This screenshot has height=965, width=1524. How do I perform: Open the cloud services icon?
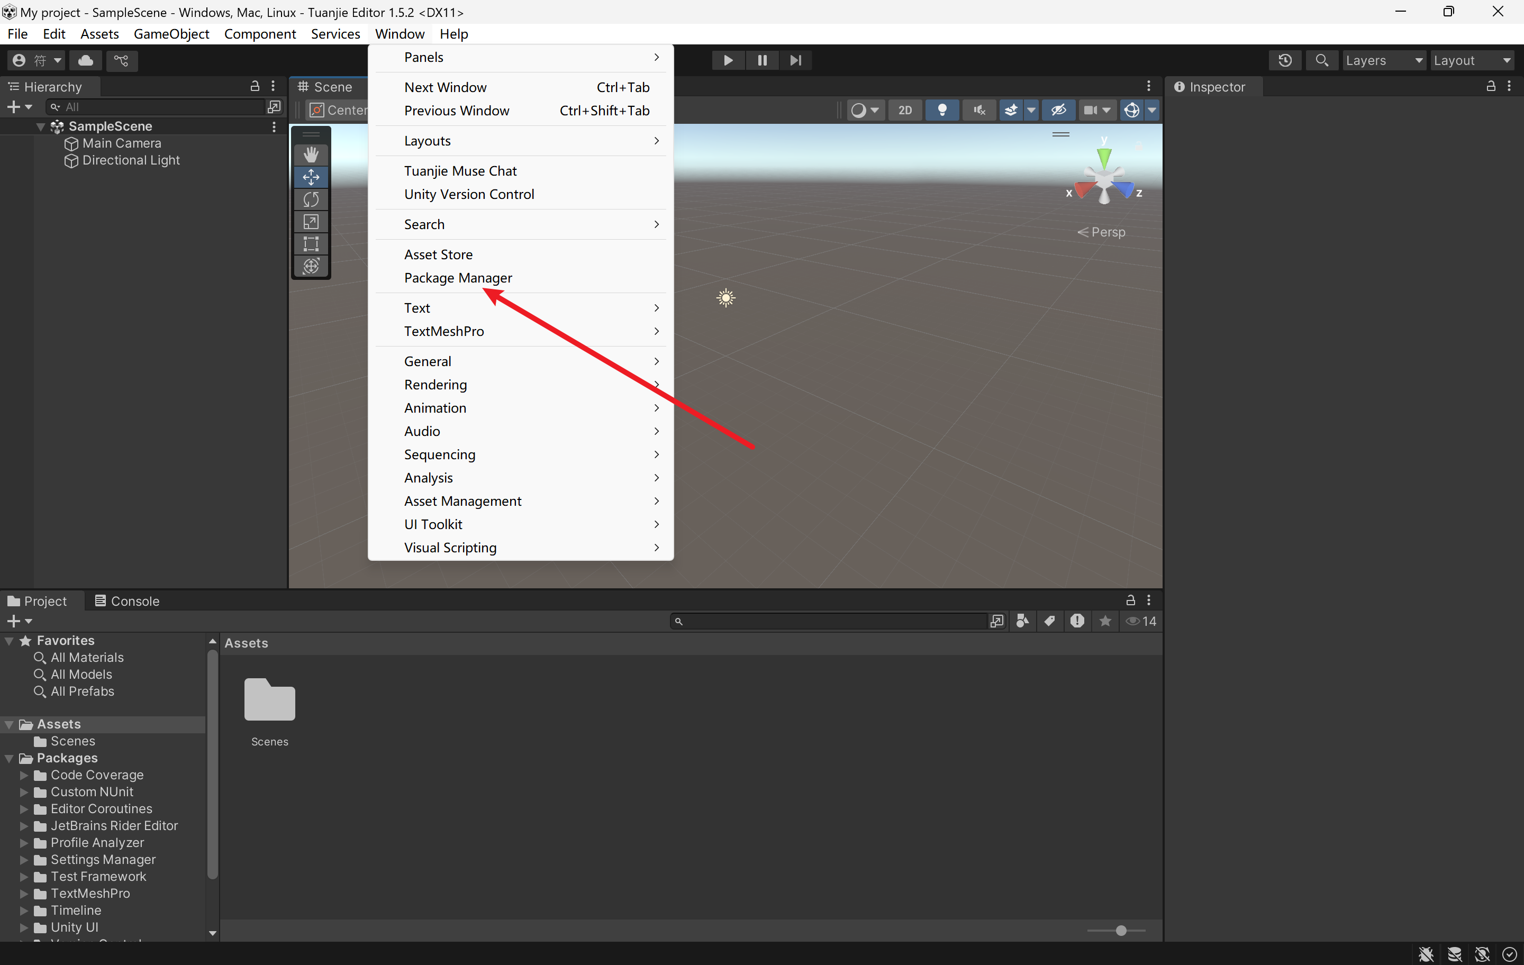click(x=85, y=60)
